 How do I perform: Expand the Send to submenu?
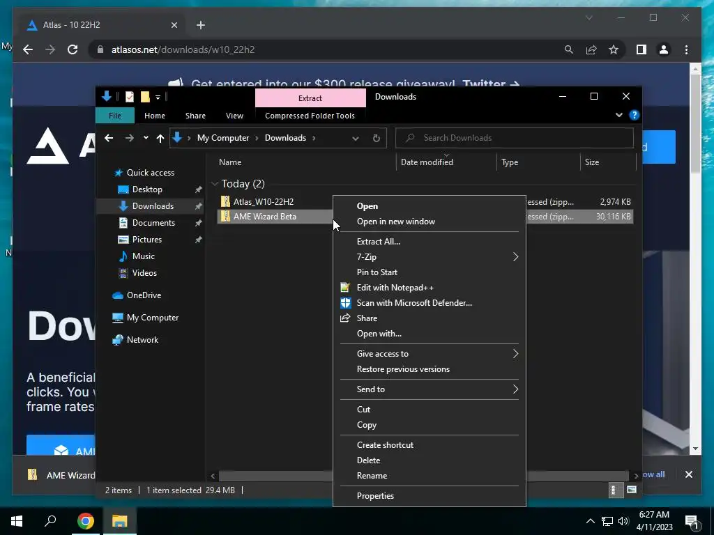point(430,389)
